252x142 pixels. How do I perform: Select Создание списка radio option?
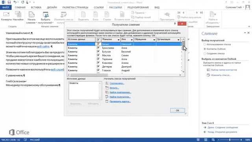205,53
